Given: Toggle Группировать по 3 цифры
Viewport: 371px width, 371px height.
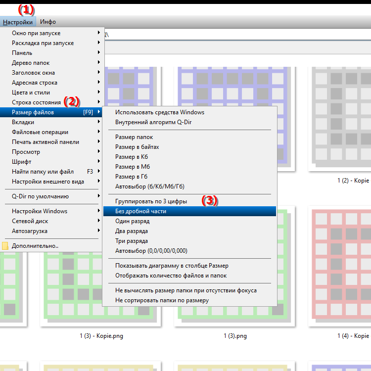Looking at the screenshot, I should (x=189, y=202).
